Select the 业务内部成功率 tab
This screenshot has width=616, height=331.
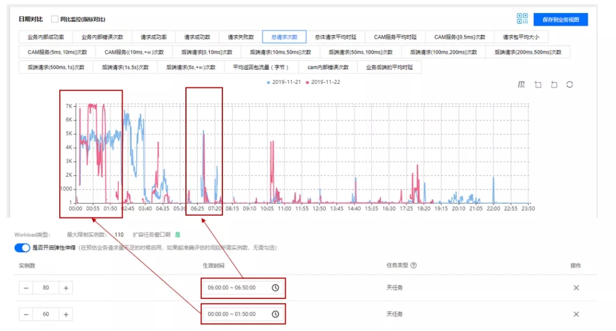click(x=46, y=37)
